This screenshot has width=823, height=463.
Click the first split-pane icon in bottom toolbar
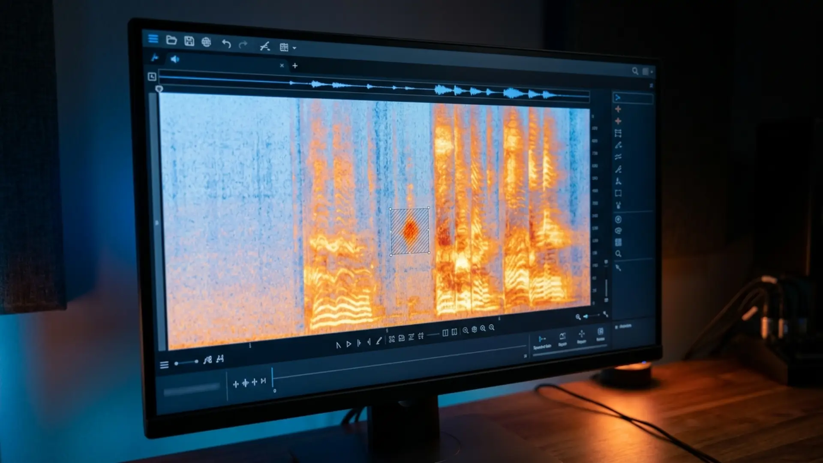445,333
